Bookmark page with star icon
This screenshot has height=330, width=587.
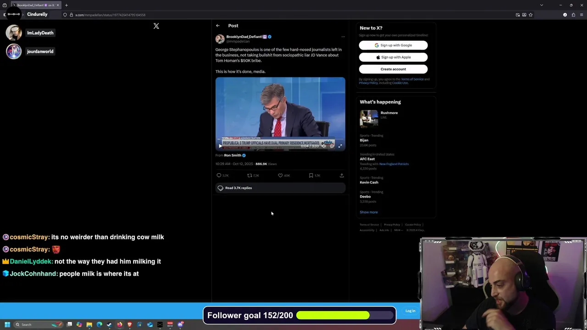click(x=531, y=15)
